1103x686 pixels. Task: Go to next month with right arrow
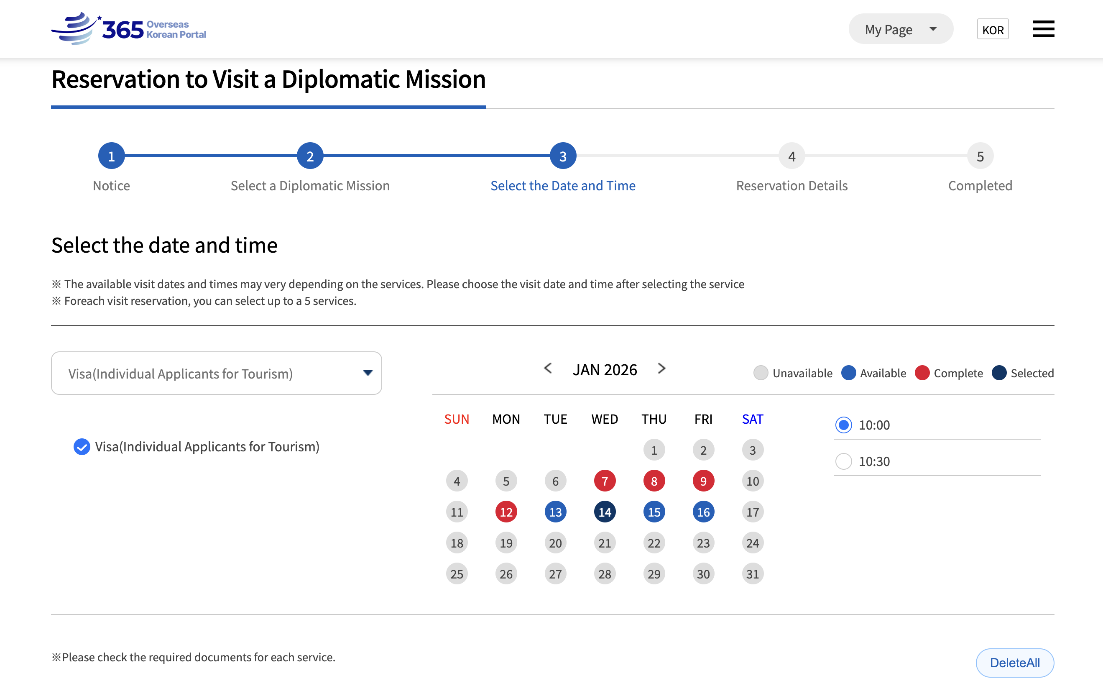point(661,368)
